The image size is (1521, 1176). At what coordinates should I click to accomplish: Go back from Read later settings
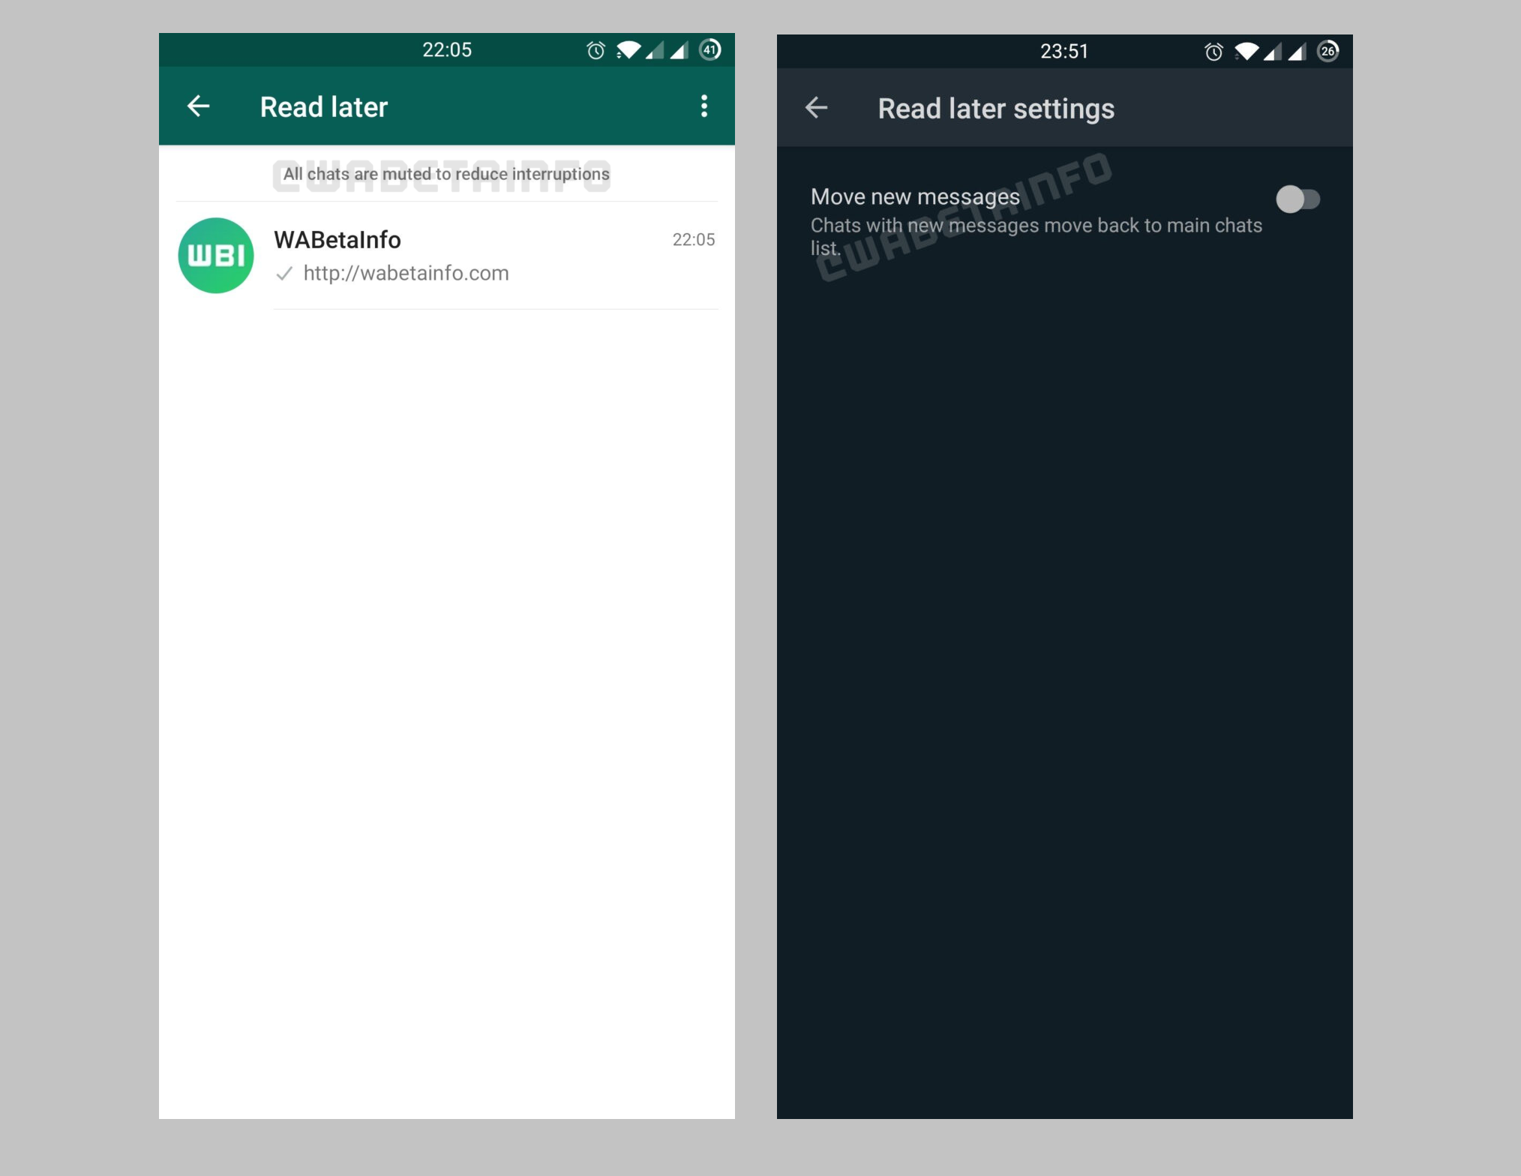click(x=816, y=108)
